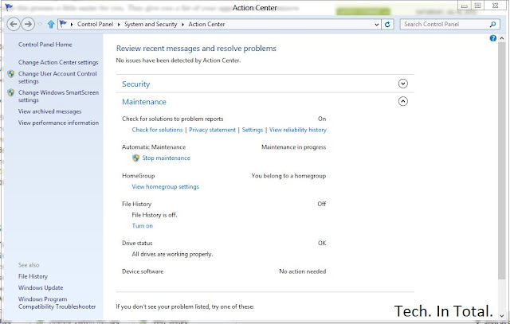Screen dimensions: 510x324
Task: Click the scrollbar down arrow
Action: pyautogui.click(x=501, y=315)
